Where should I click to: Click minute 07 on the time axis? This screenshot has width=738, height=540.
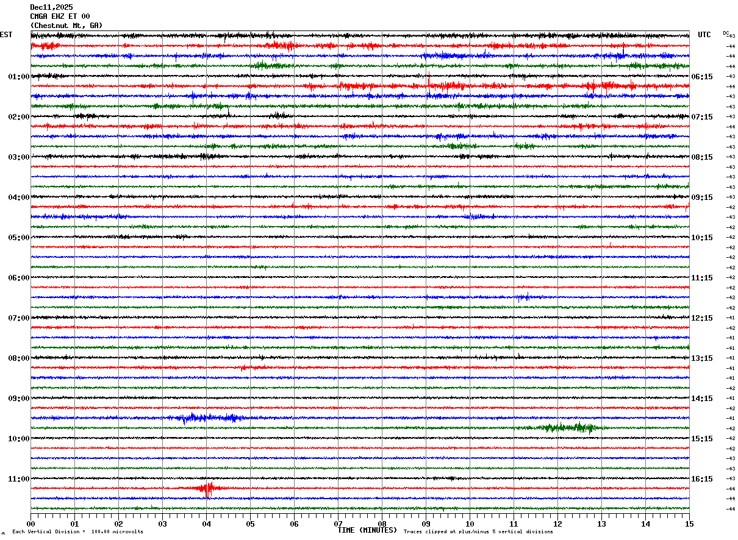click(338, 524)
